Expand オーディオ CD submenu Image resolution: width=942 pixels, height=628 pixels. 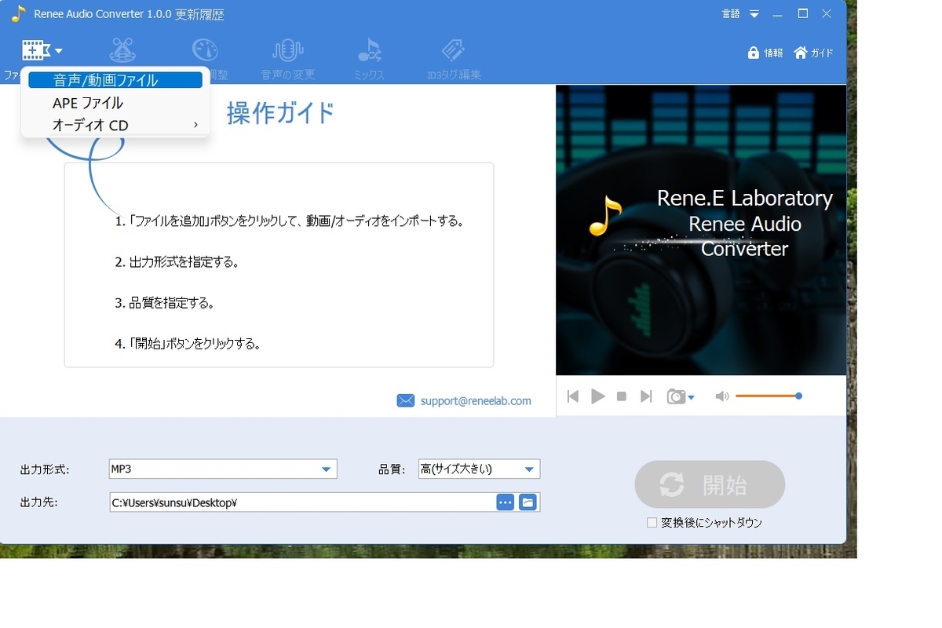115,125
